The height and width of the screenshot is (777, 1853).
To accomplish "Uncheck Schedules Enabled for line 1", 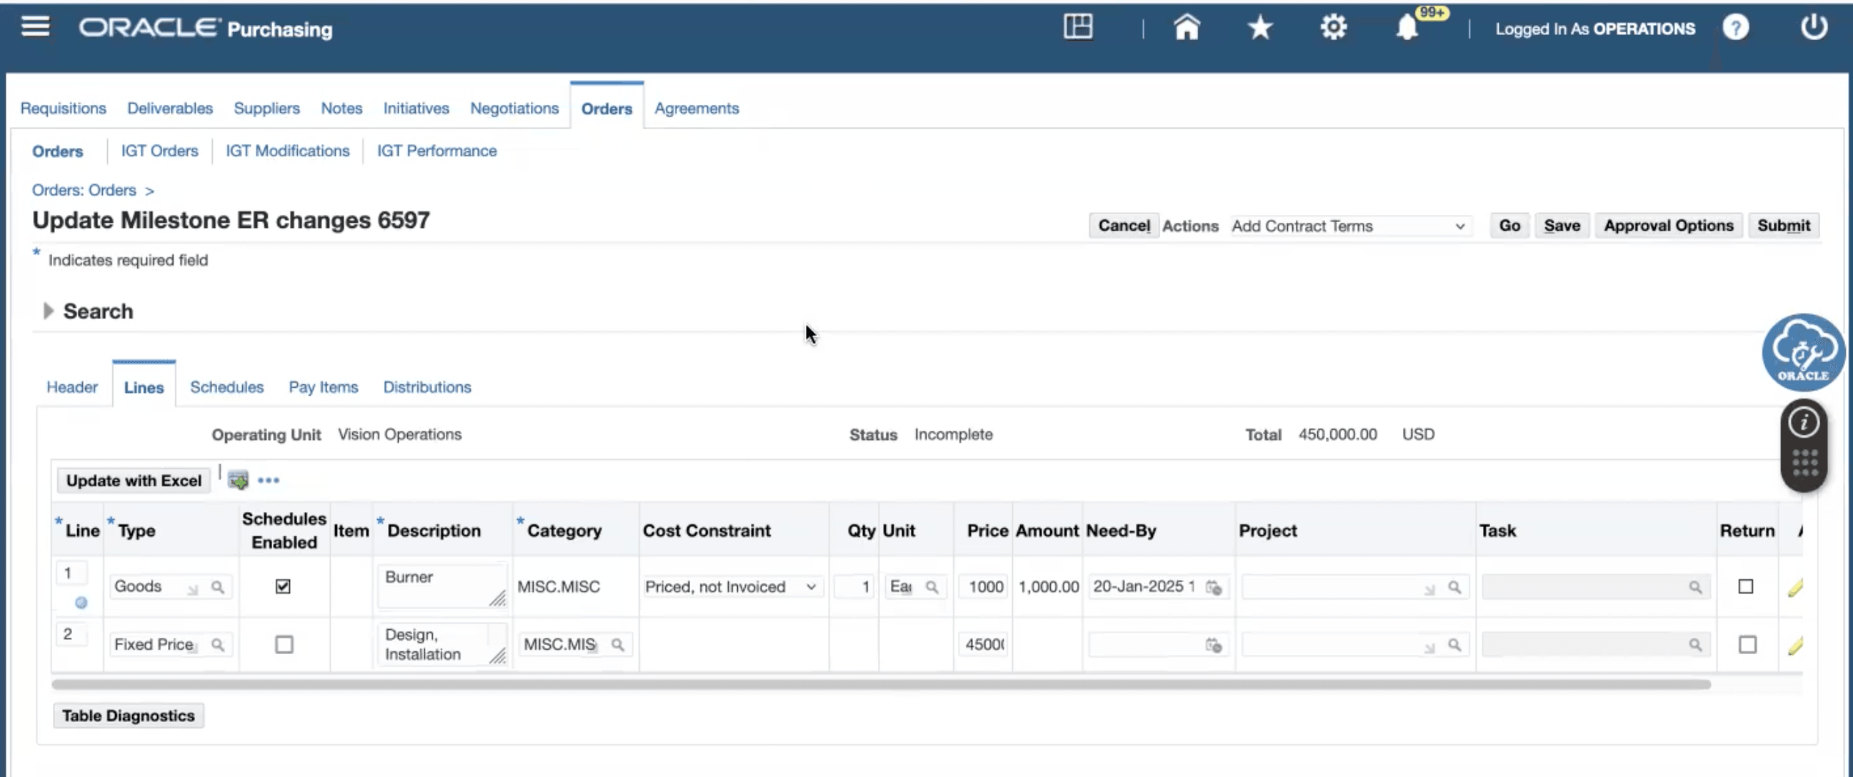I will coord(283,586).
